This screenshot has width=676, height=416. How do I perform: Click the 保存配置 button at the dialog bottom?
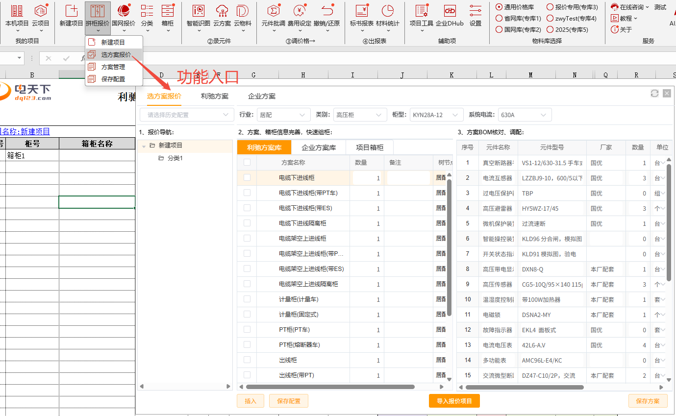click(x=289, y=401)
